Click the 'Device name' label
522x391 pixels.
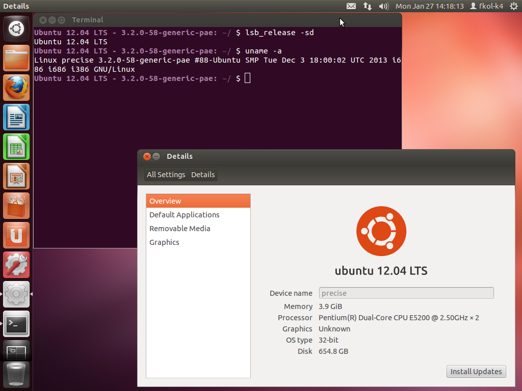coord(291,293)
